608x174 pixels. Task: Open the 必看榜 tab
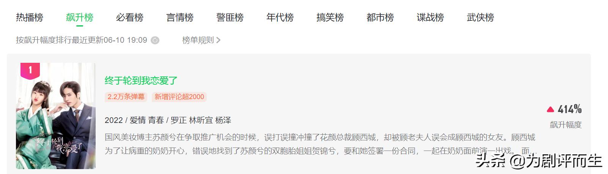[x=130, y=17]
